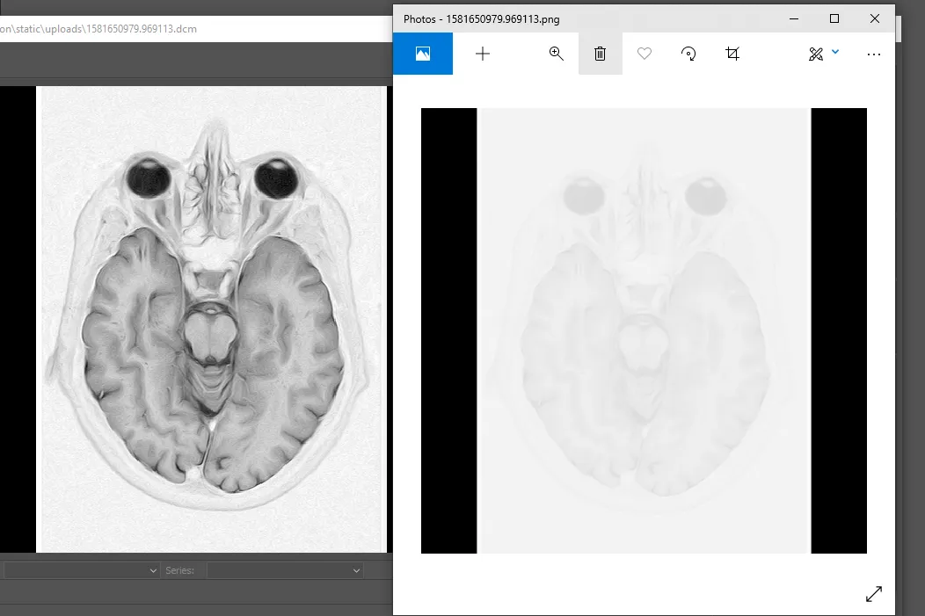
Task: Close the Photos window
Action: click(x=875, y=18)
